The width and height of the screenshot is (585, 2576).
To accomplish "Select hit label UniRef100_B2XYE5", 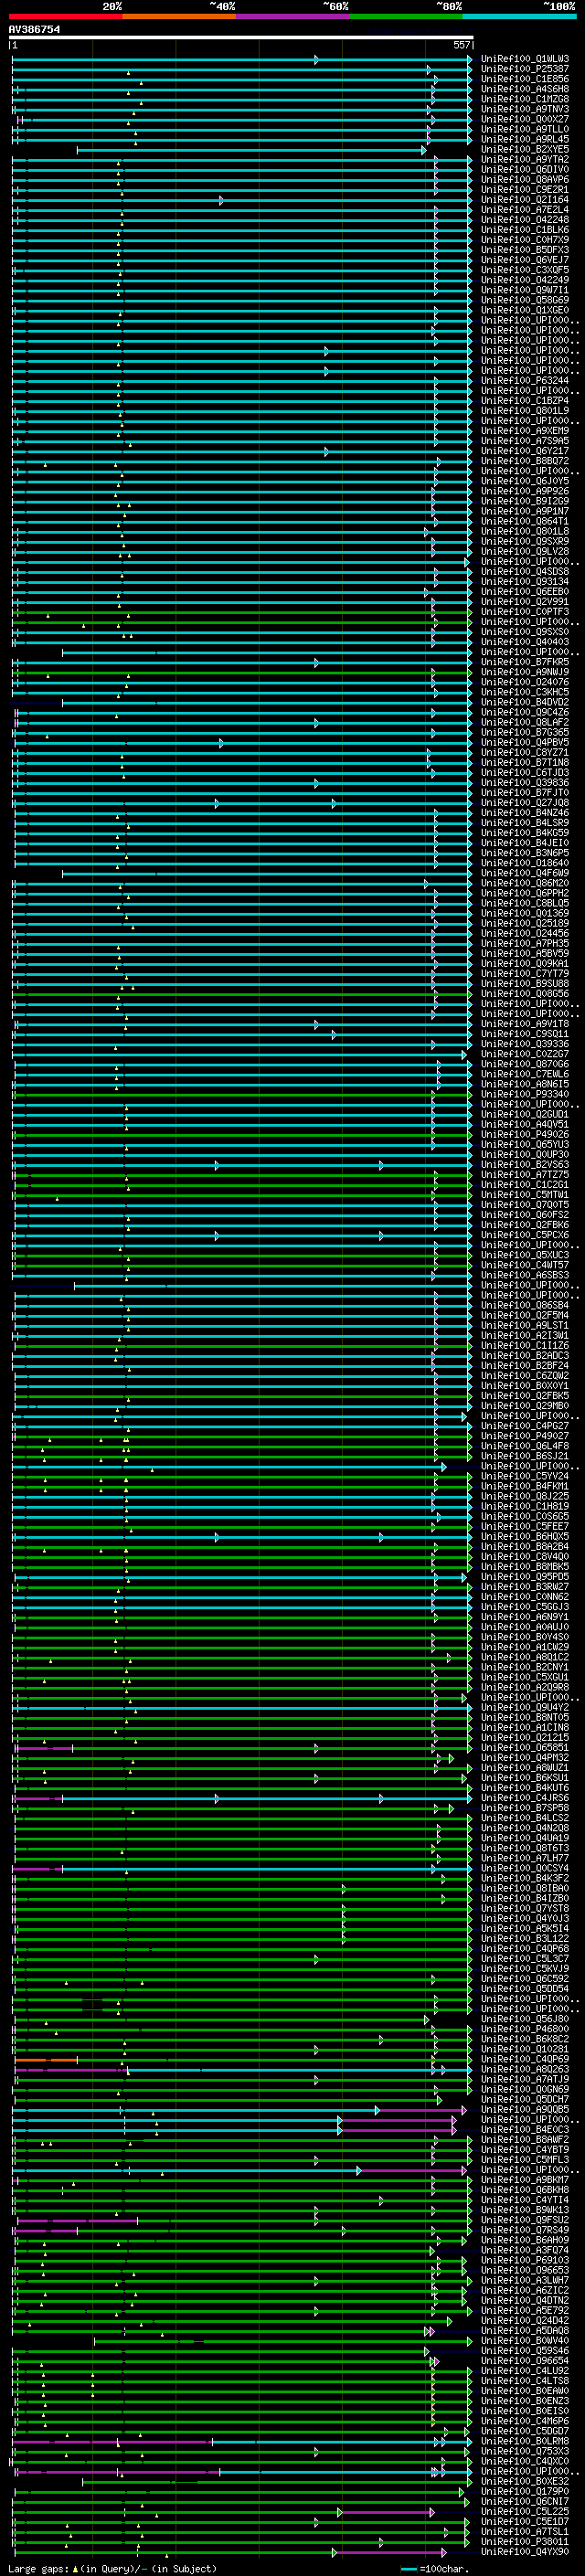I will coord(525,149).
